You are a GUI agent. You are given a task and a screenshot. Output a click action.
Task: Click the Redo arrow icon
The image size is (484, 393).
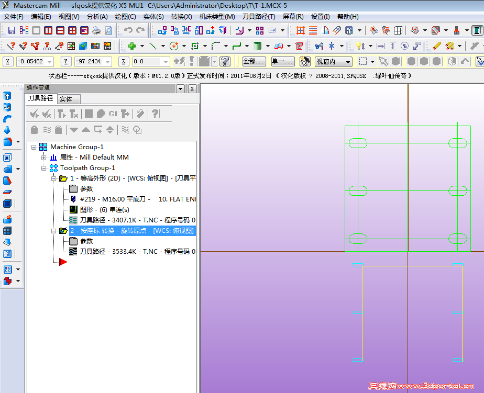coord(140,30)
